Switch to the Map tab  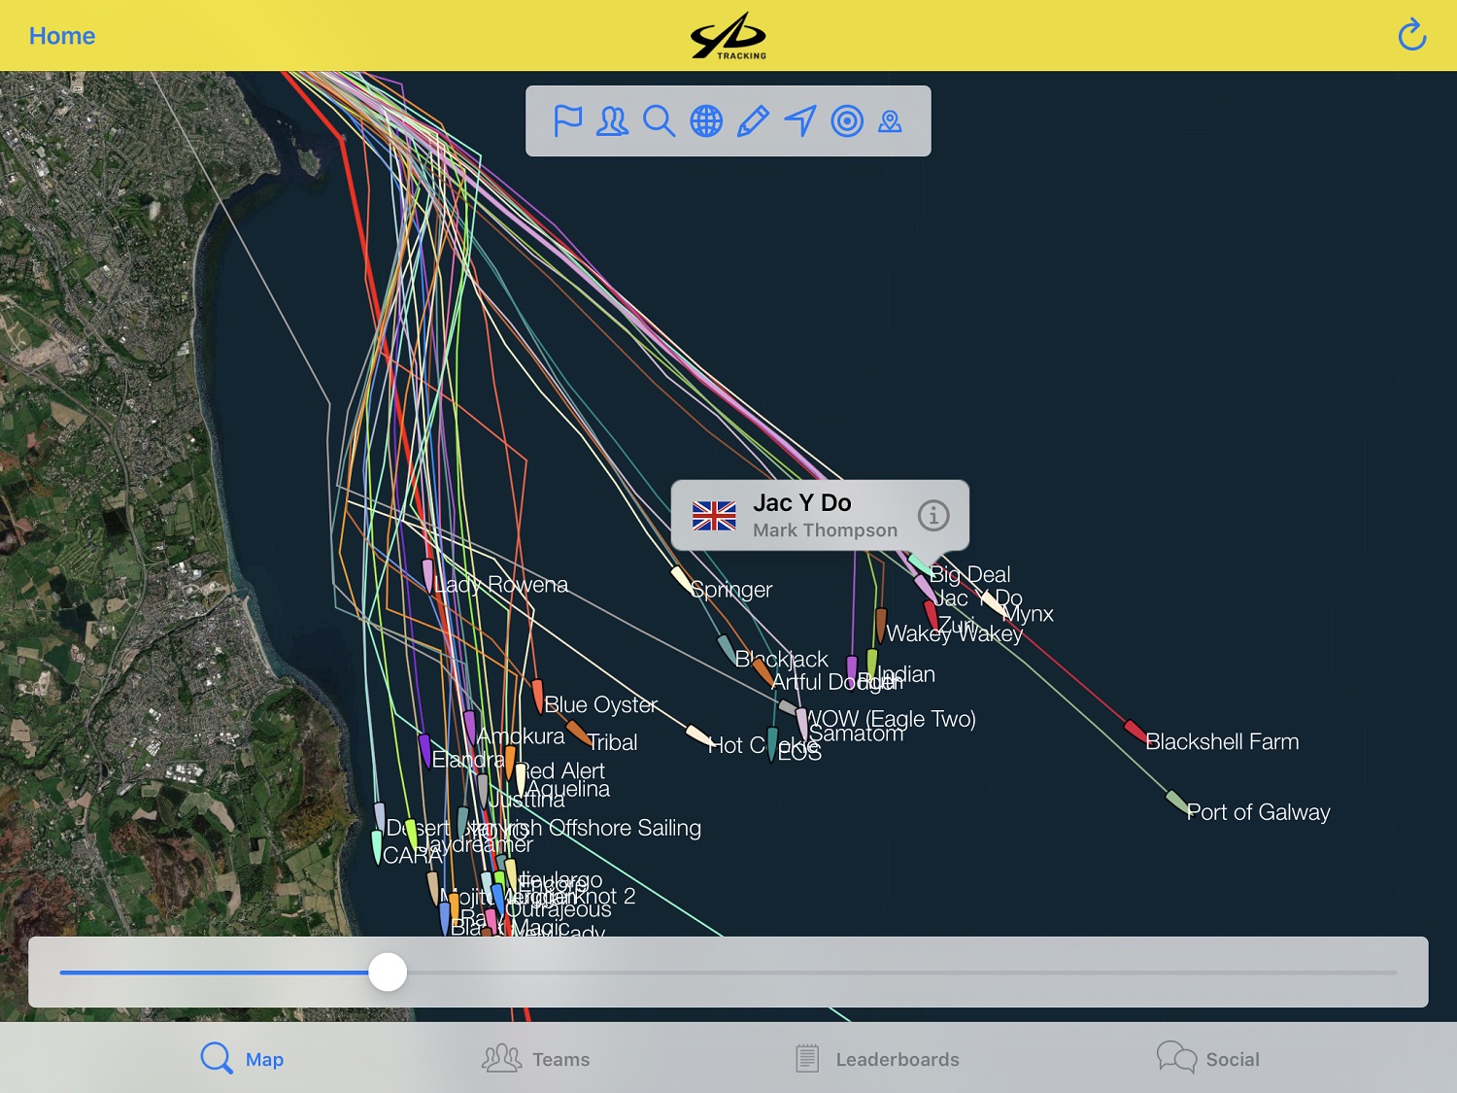(x=243, y=1058)
